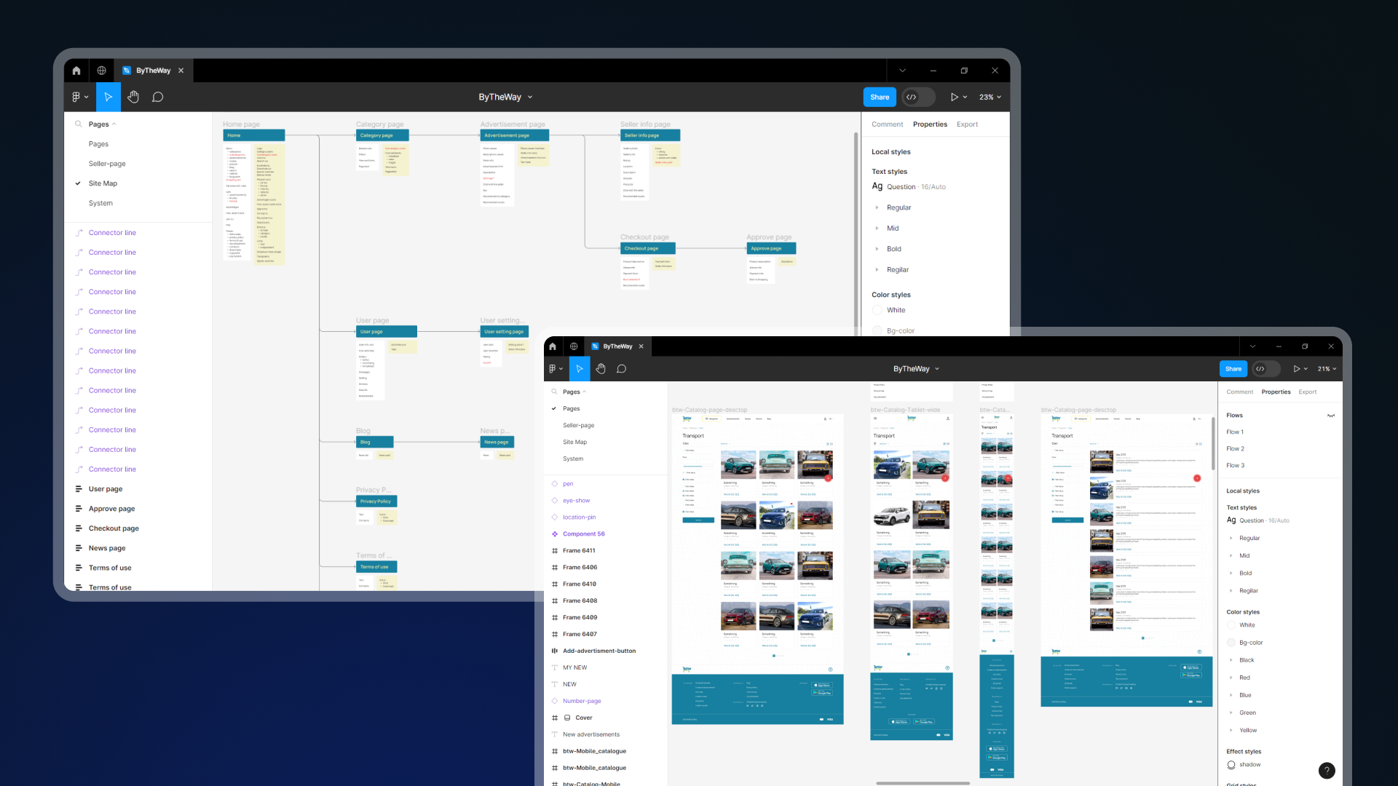Click the Properties tab in right panel
This screenshot has height=786, width=1398.
pyautogui.click(x=929, y=124)
